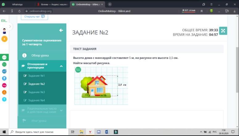Click the taskbar clock showing 7:58

click(224, 132)
